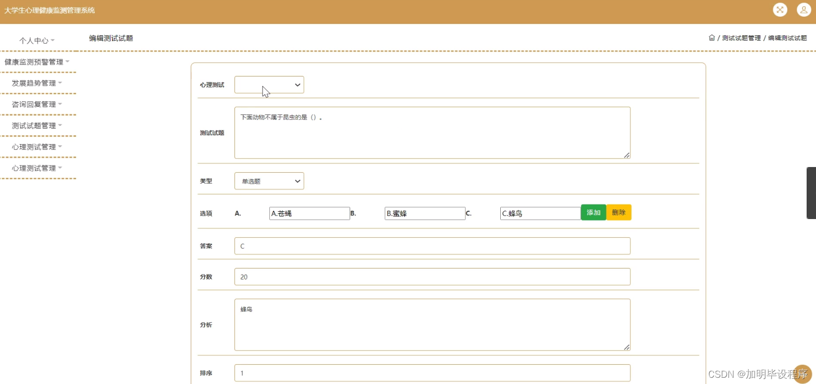Click the X icon in the top-right header
Screen dimensions: 816x384
[780, 9]
